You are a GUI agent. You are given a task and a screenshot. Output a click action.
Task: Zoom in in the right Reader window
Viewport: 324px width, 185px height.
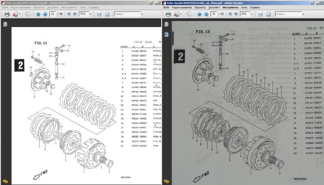236,14
